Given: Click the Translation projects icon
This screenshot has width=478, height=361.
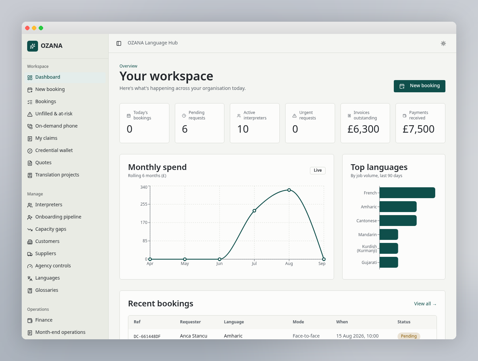Looking at the screenshot, I should point(30,175).
